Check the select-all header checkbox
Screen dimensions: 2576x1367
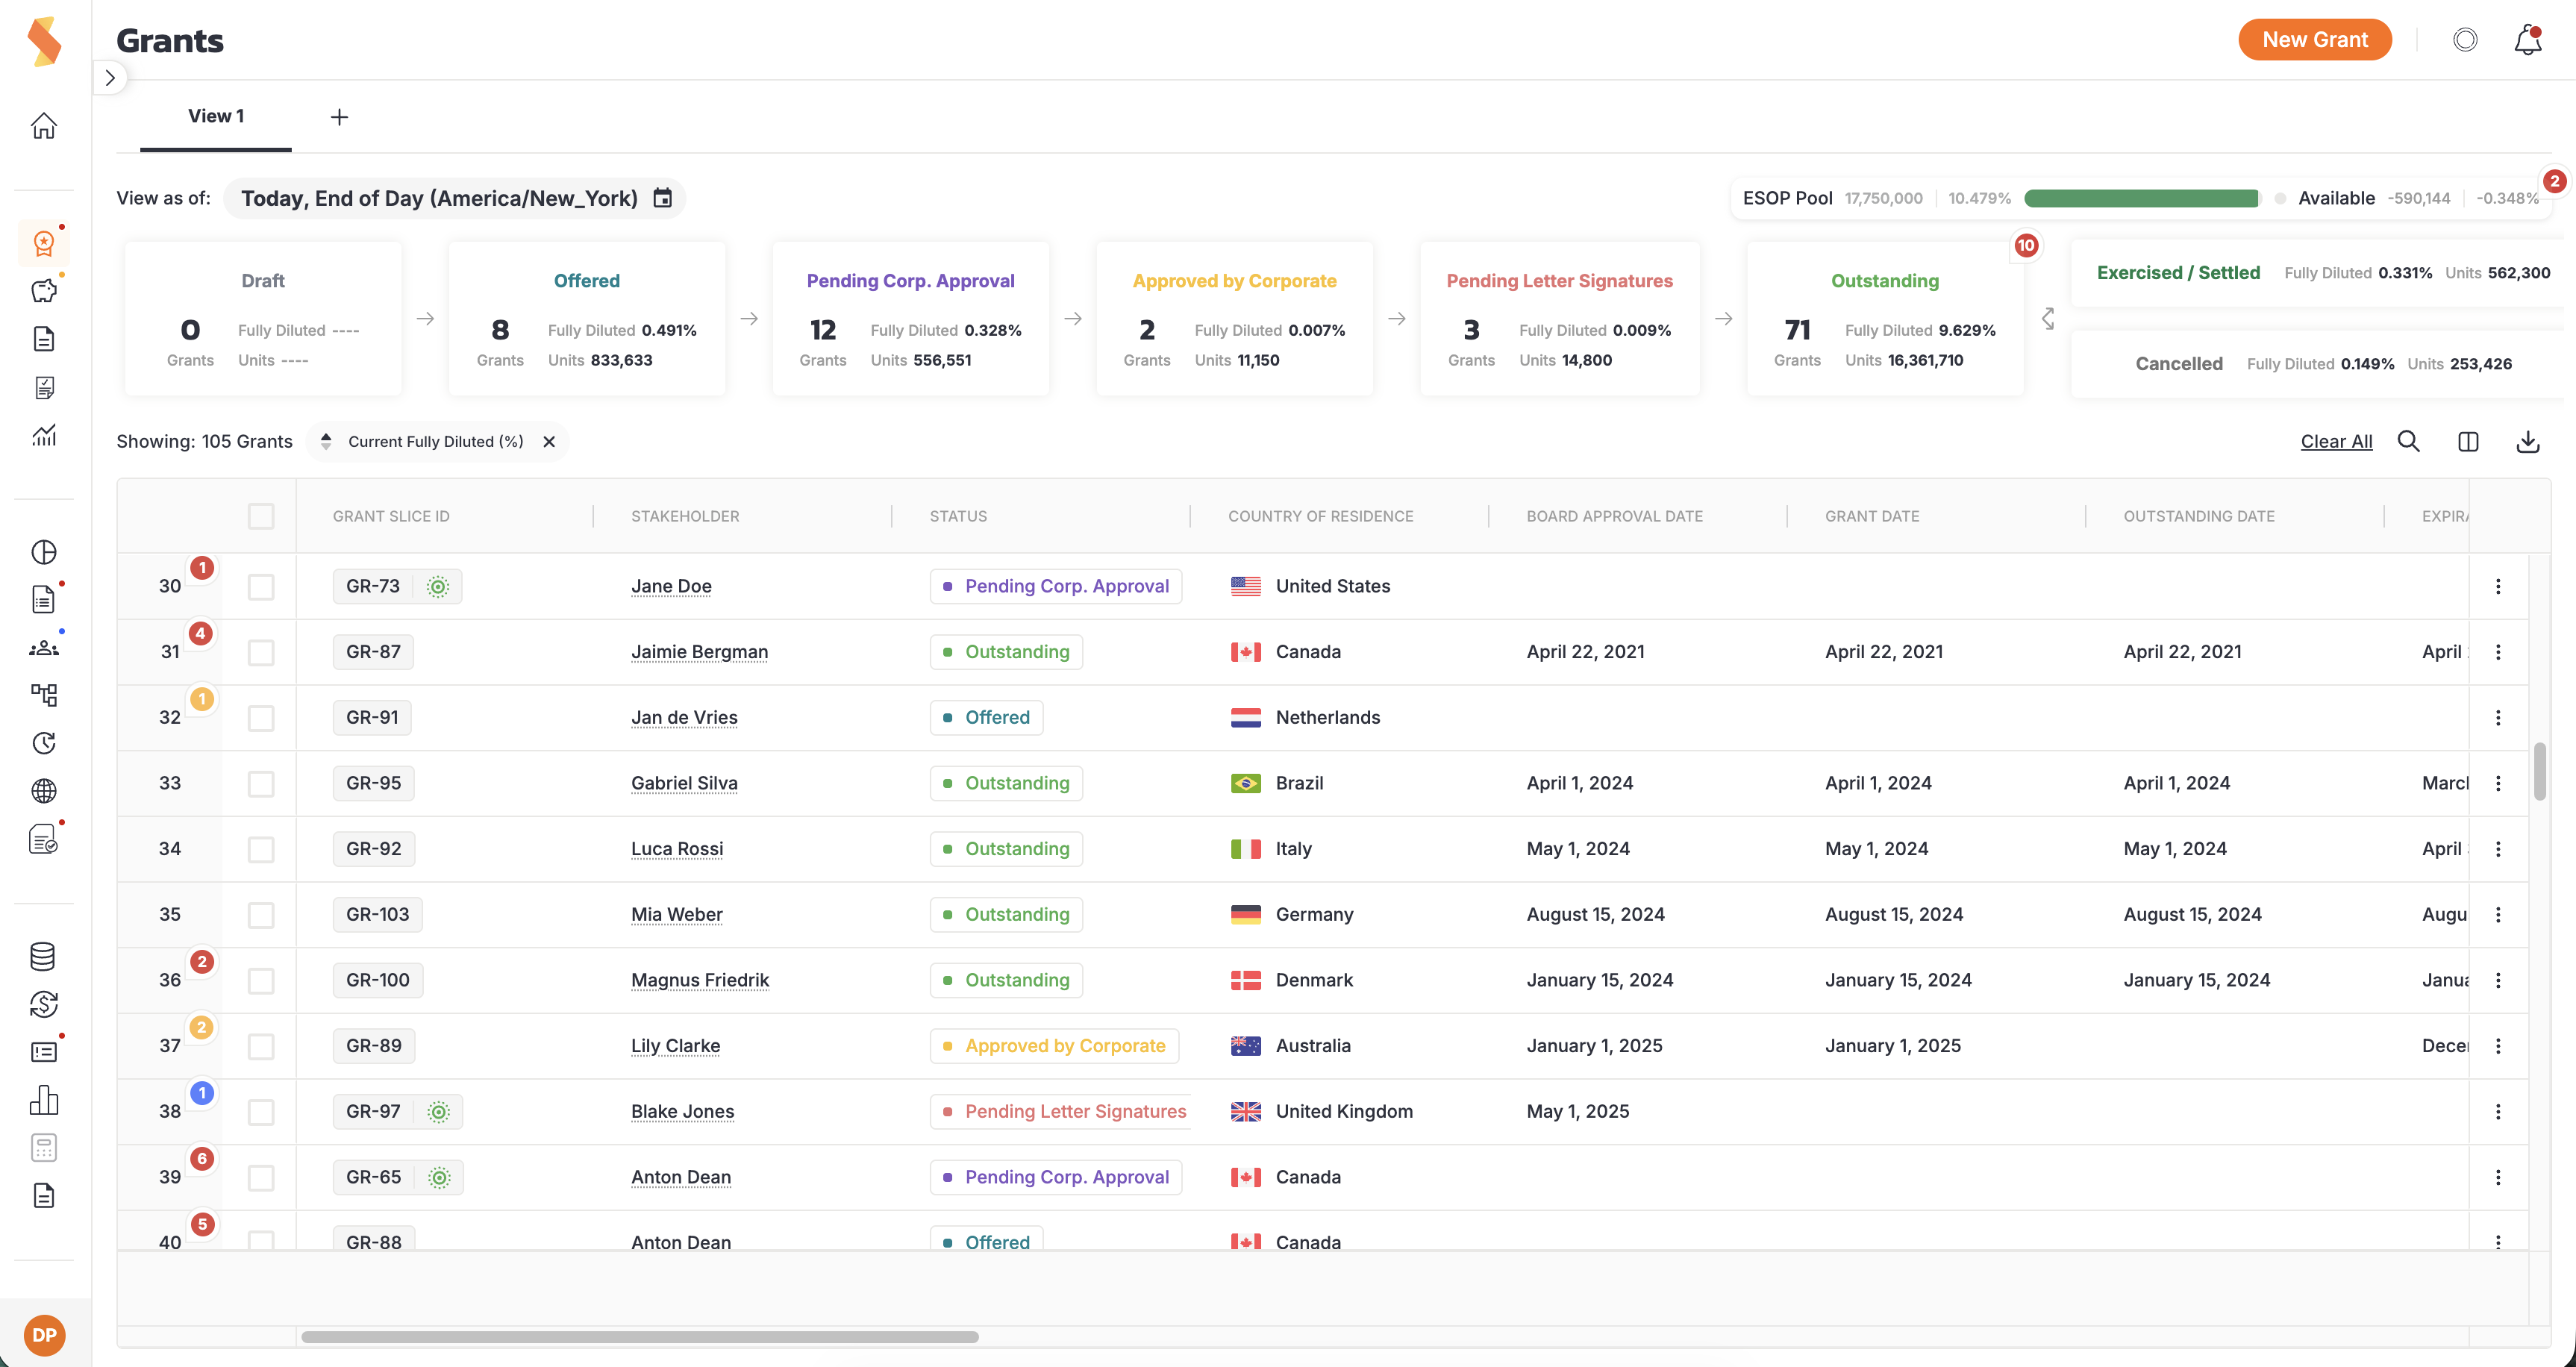pos(261,516)
